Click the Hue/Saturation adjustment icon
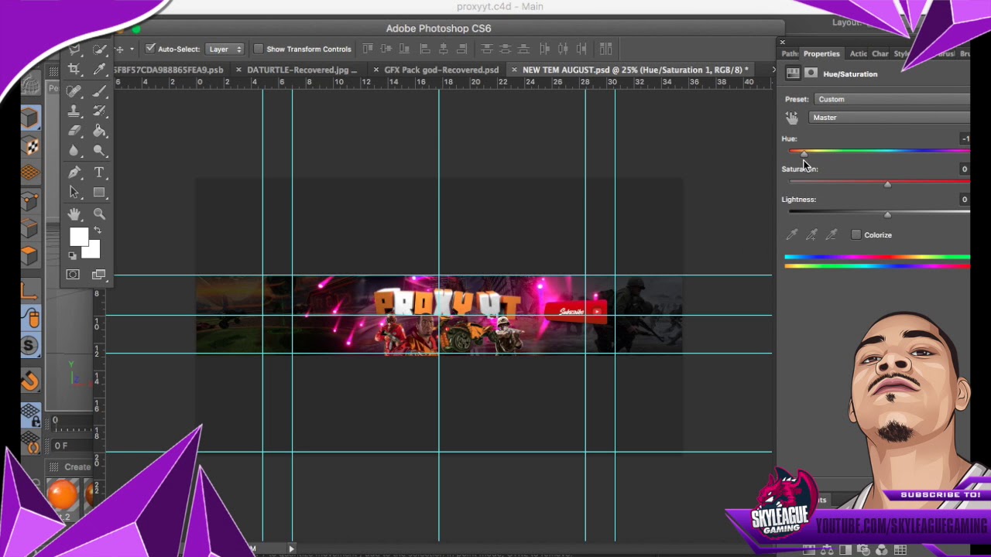Viewport: 991px width, 557px height. (793, 73)
